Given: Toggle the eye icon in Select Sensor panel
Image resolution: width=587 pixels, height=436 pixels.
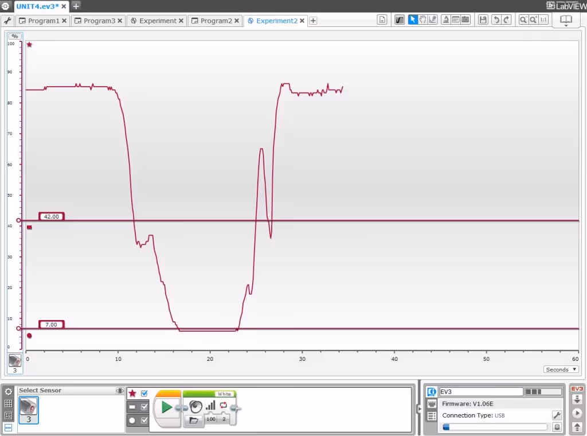Looking at the screenshot, I should (120, 390).
